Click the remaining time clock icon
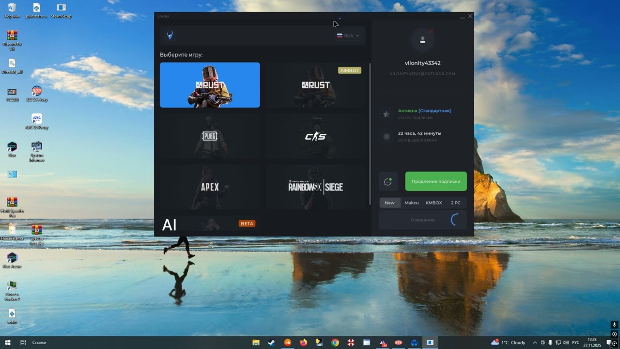Screen dimensions: 620x349 (x=386, y=137)
